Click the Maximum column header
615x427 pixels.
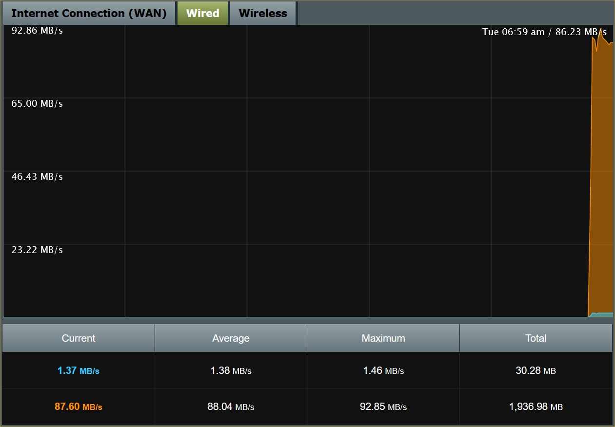383,338
